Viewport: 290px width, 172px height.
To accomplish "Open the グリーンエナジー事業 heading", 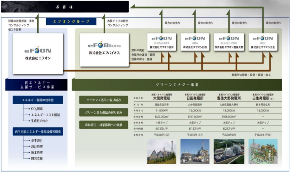I will pos(177,85).
